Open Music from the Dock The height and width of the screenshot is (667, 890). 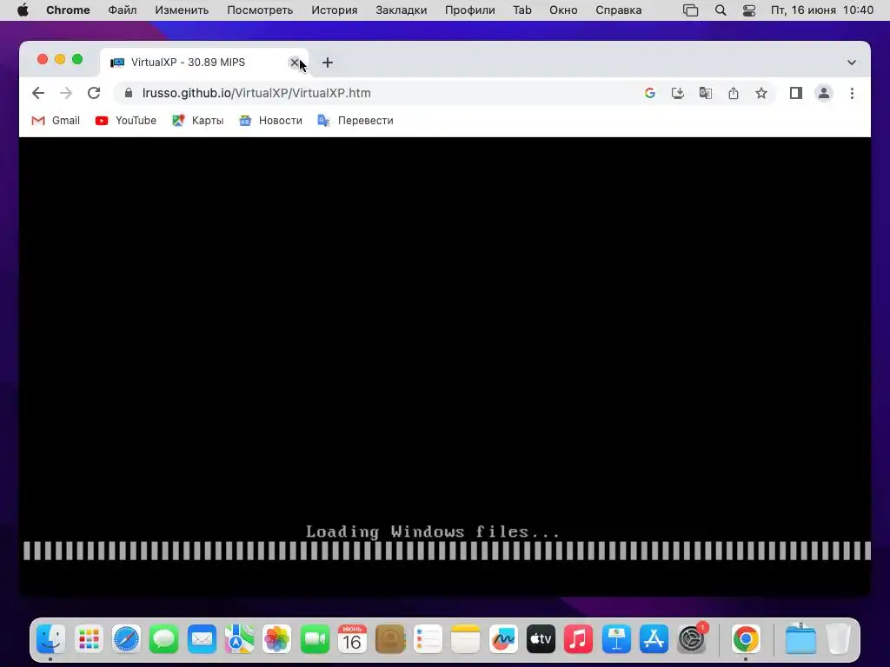[578, 639]
